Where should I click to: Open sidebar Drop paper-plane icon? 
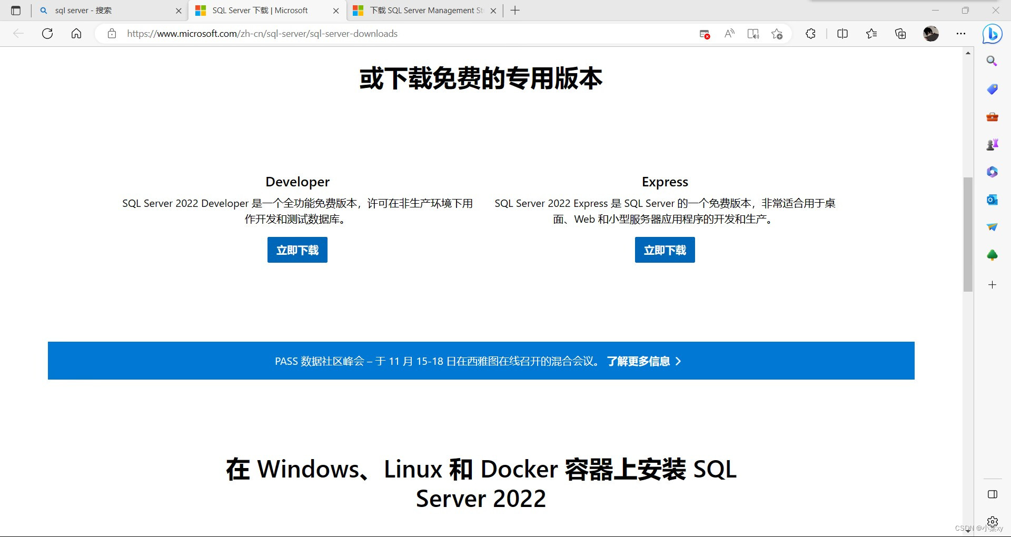tap(992, 227)
